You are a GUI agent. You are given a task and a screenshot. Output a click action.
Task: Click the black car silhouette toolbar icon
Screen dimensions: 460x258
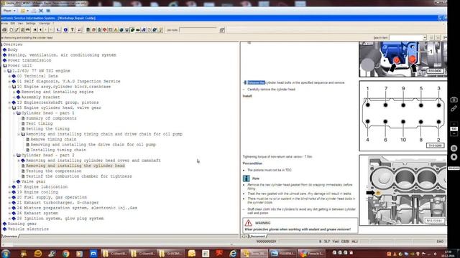138,30
